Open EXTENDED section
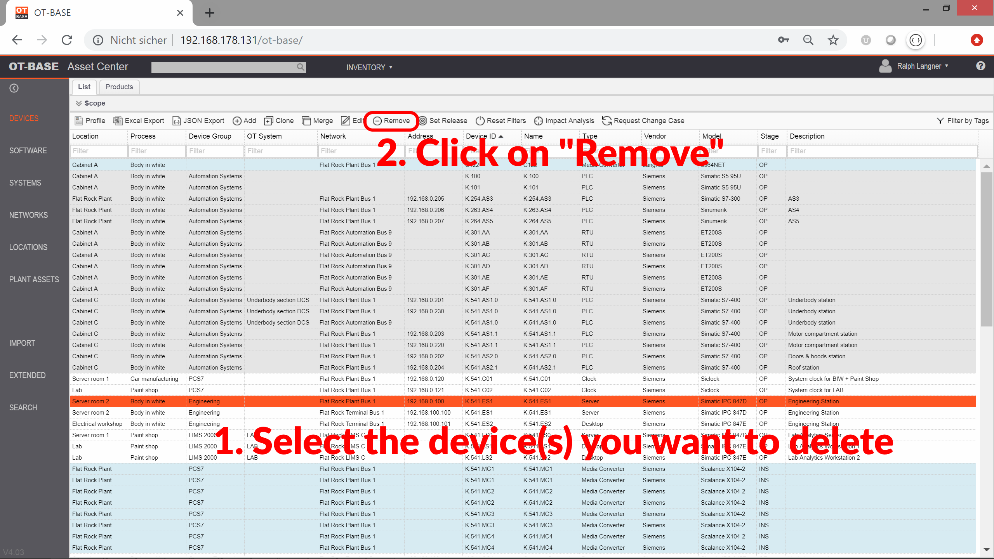Screen dimensions: 994x559 click(27, 375)
